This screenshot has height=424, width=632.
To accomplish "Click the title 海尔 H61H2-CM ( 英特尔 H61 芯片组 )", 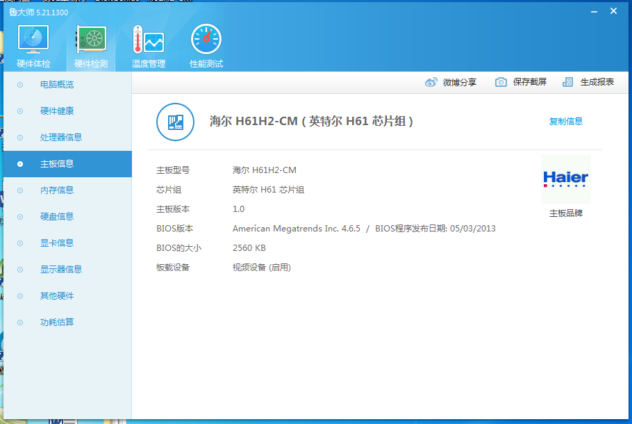I will point(311,121).
